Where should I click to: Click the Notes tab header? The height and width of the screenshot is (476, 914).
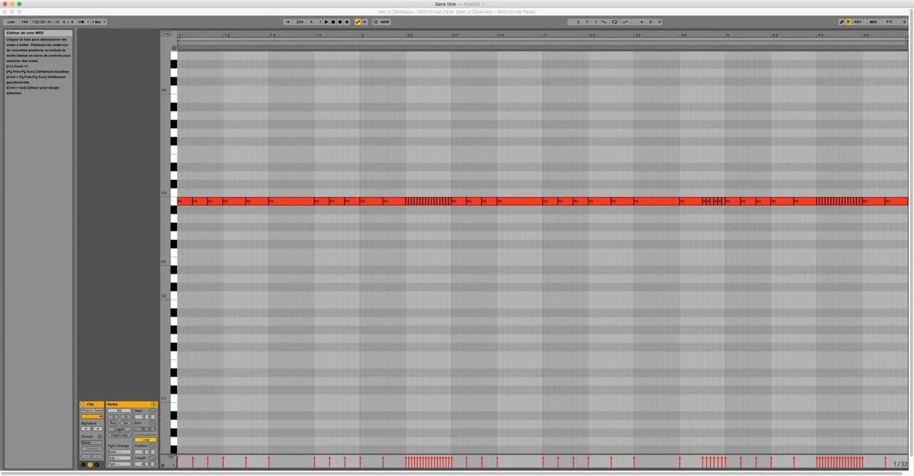click(x=113, y=404)
